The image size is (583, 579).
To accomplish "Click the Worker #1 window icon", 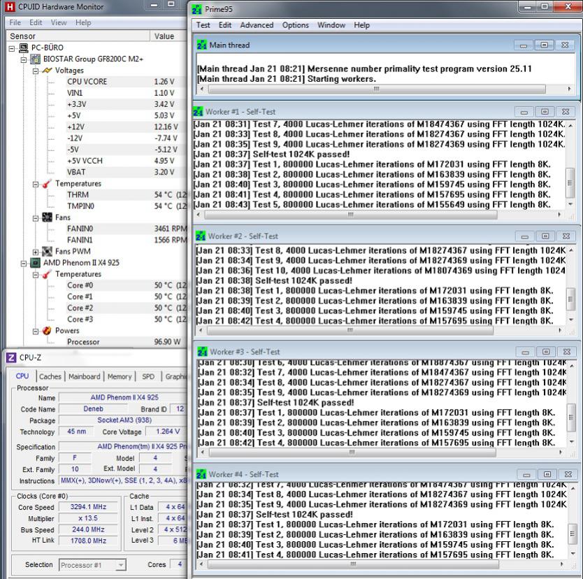I will click(x=198, y=112).
